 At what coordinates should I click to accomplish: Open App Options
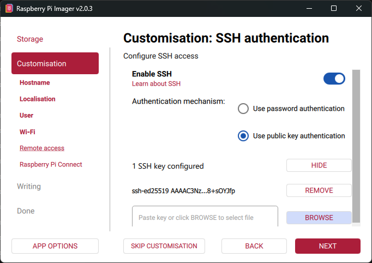pyautogui.click(x=55, y=246)
